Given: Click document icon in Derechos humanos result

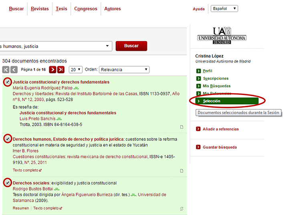Looking at the screenshot, I should [x=182, y=171].
